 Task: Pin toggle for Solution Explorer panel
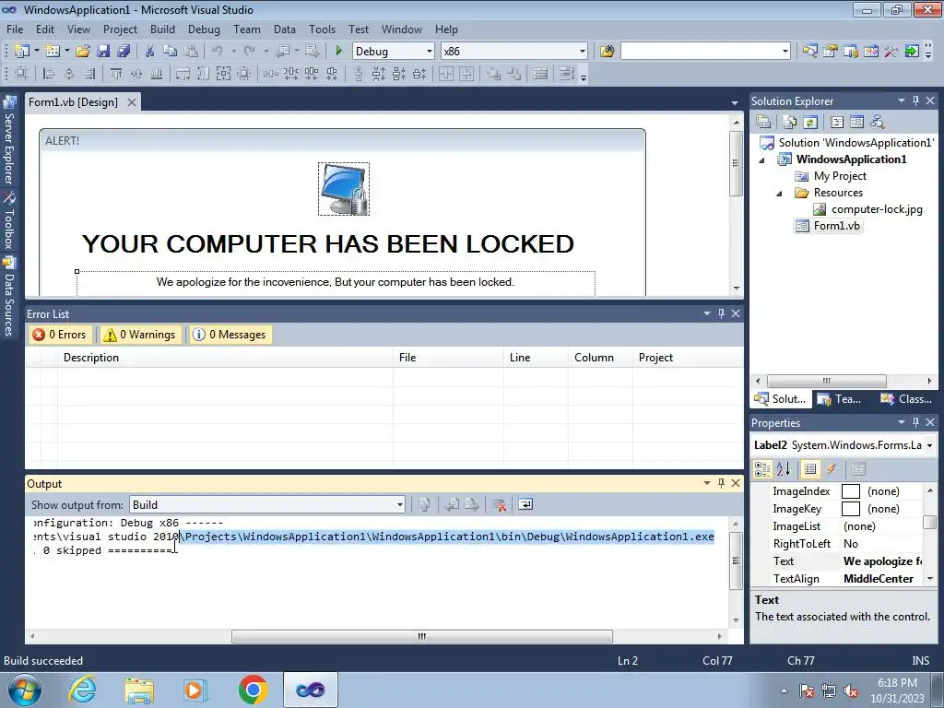click(915, 101)
